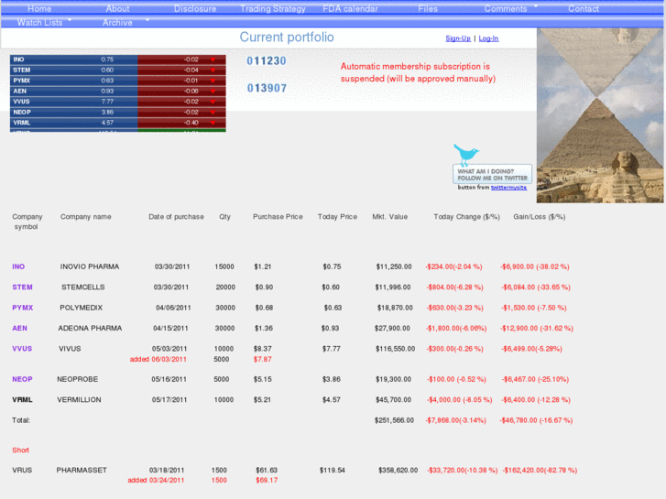Click the VERMILLION company name
The height and width of the screenshot is (499, 666).
click(x=79, y=399)
